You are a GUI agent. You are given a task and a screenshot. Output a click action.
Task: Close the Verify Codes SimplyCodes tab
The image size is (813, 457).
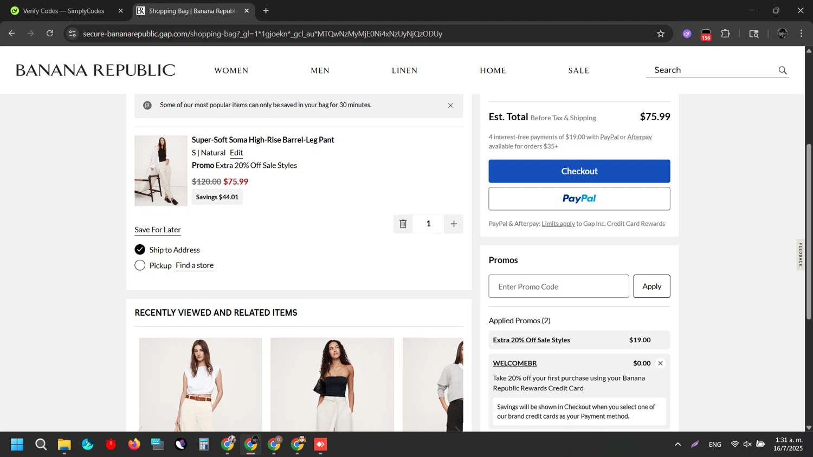click(x=120, y=11)
